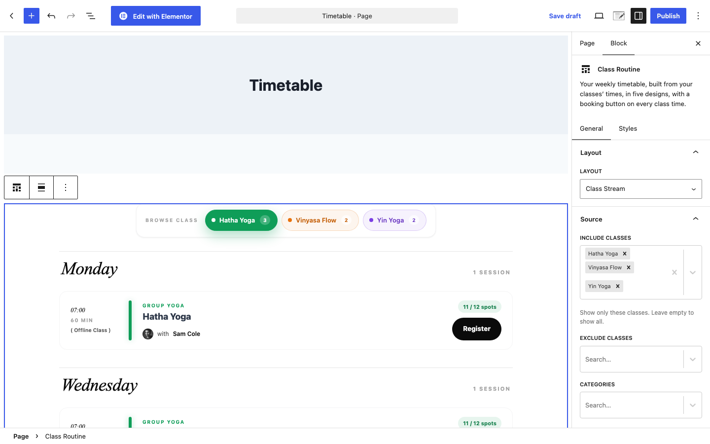Click Edit with Elementor button
This screenshot has height=444, width=710.
point(156,16)
